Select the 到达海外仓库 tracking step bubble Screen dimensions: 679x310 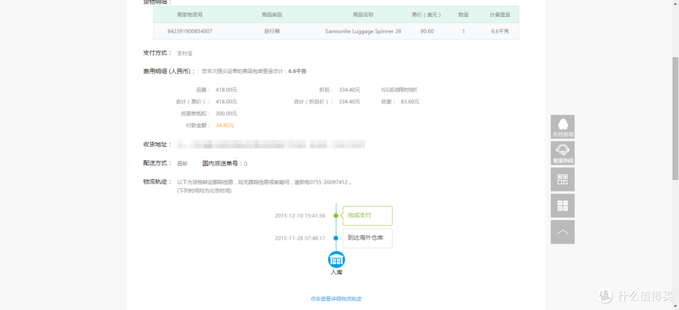pos(368,238)
